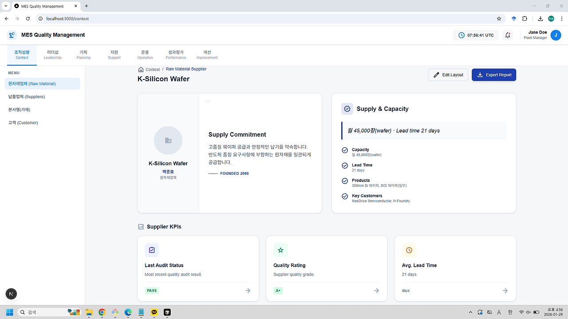Switch to the 기획 Planning tab
Image resolution: width=568 pixels, height=319 pixels.
83,55
